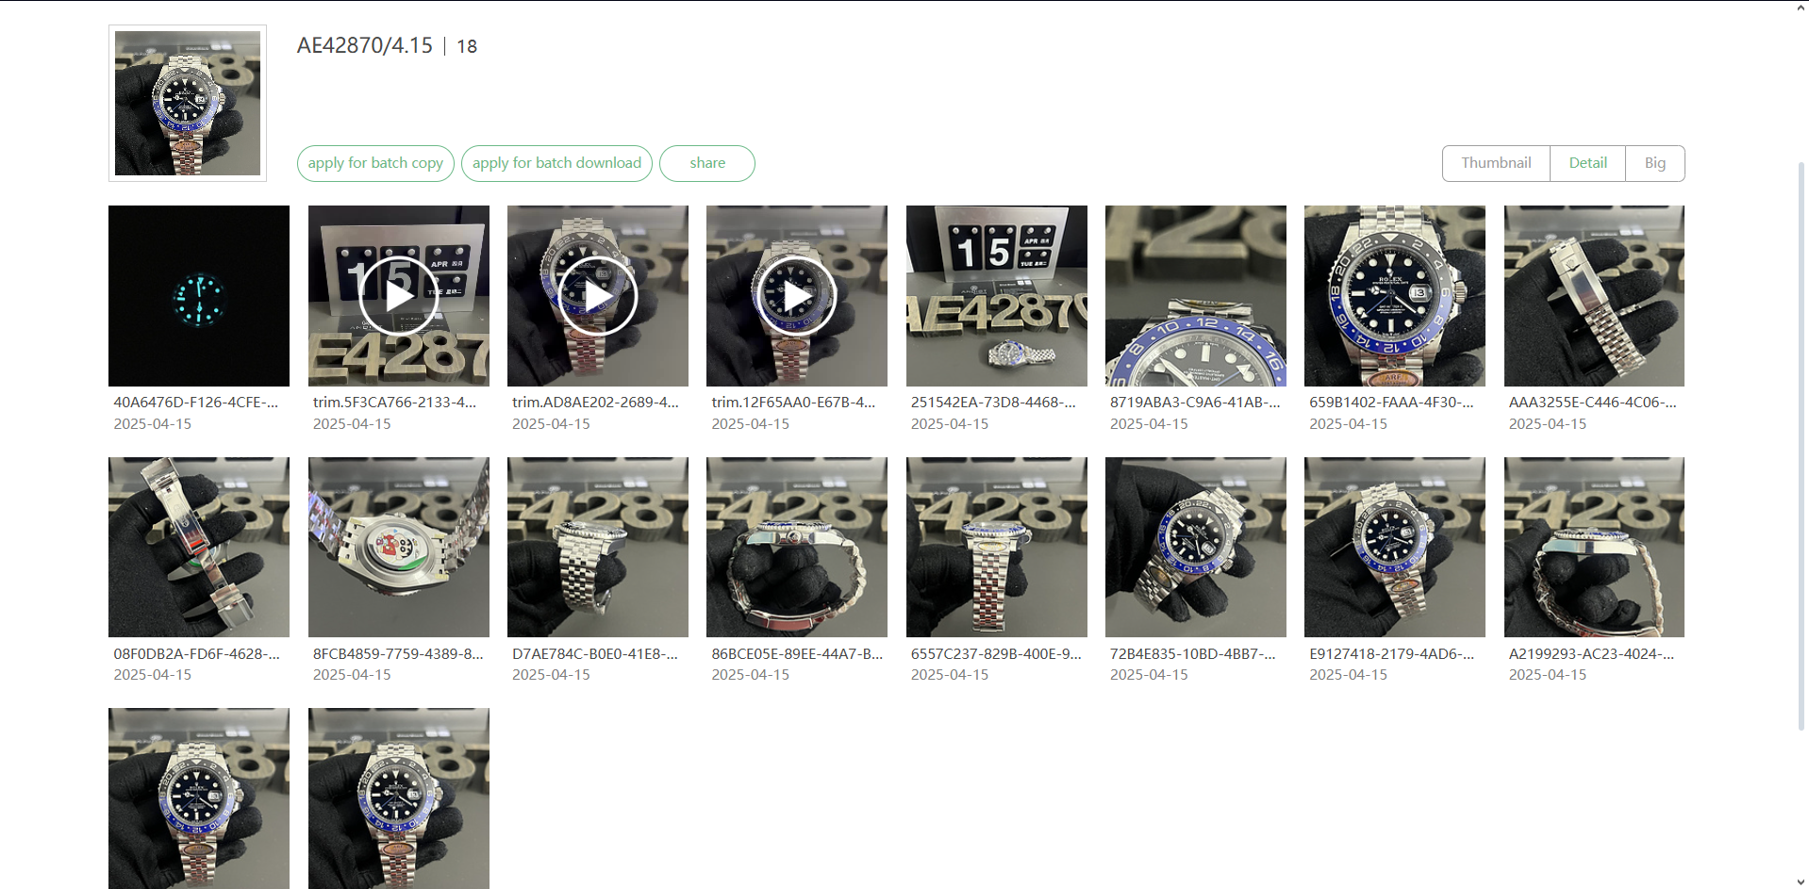Open the AAA3255E clasp photo
Viewport: 1809px width, 889px height.
1594,296
